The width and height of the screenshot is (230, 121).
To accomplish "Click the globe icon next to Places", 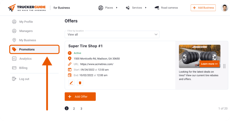I will pyautogui.click(x=101, y=8).
